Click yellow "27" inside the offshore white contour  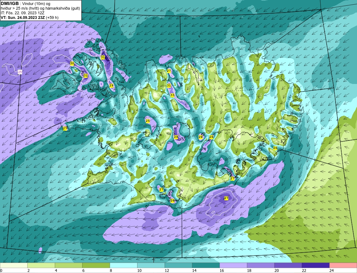226,198
